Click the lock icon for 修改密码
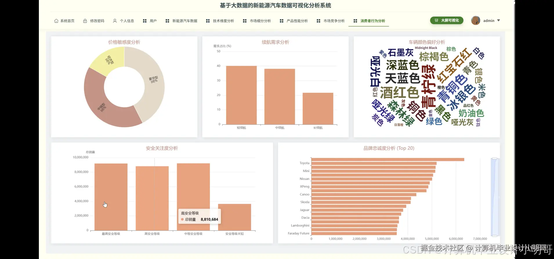Image resolution: width=554 pixels, height=259 pixels. 85,21
